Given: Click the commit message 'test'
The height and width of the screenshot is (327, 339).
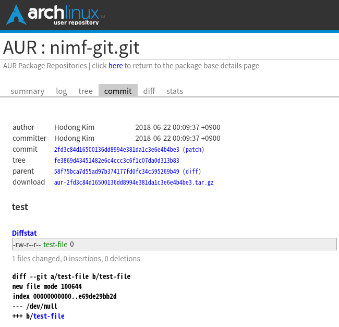Looking at the screenshot, I should 20,207.
